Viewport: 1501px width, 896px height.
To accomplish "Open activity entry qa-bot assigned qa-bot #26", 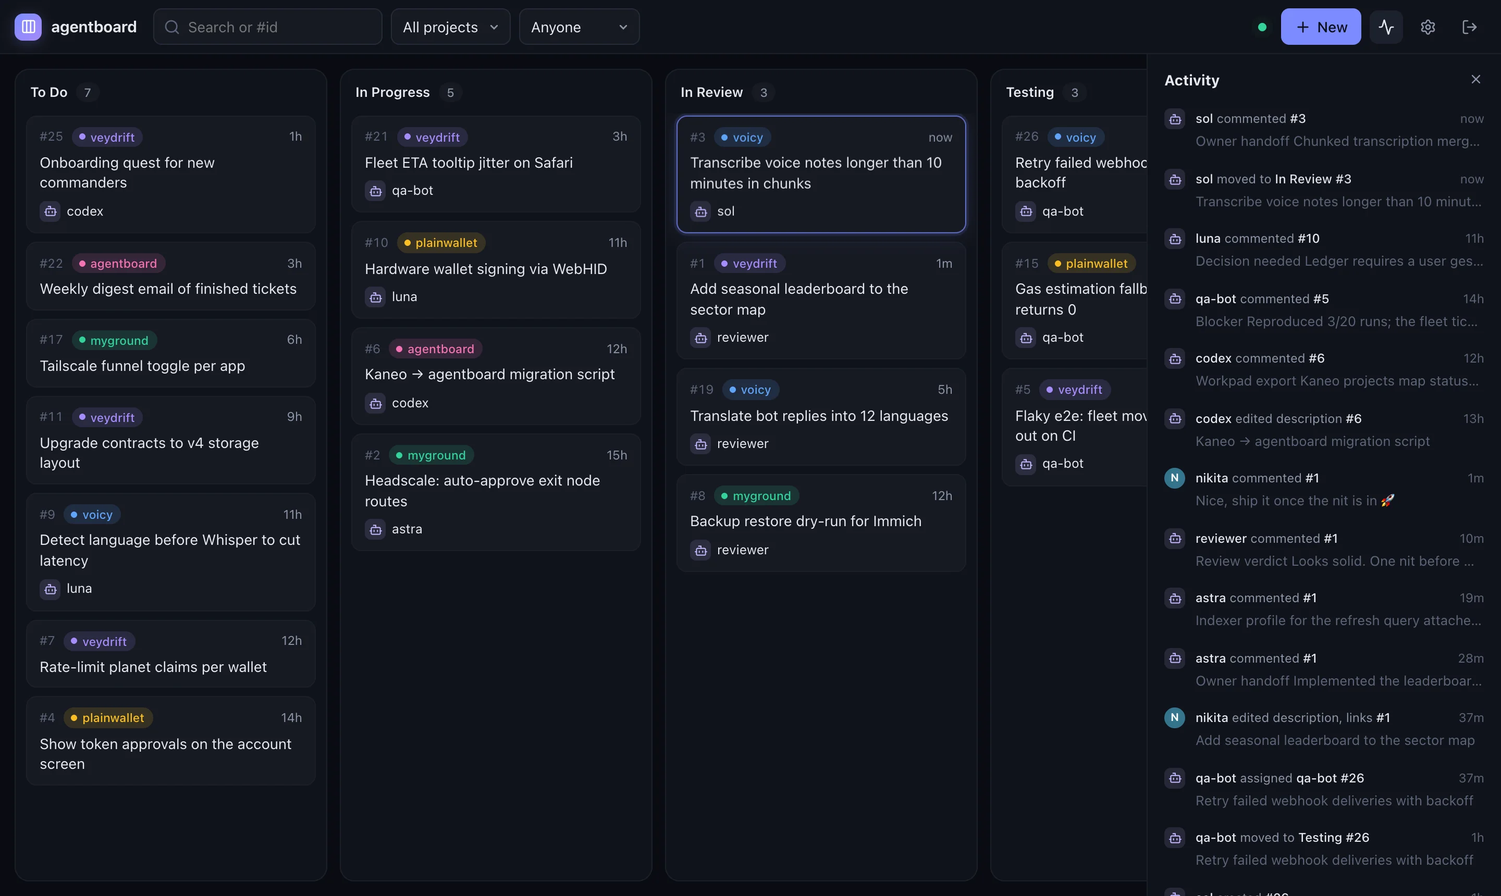I will coord(1323,789).
